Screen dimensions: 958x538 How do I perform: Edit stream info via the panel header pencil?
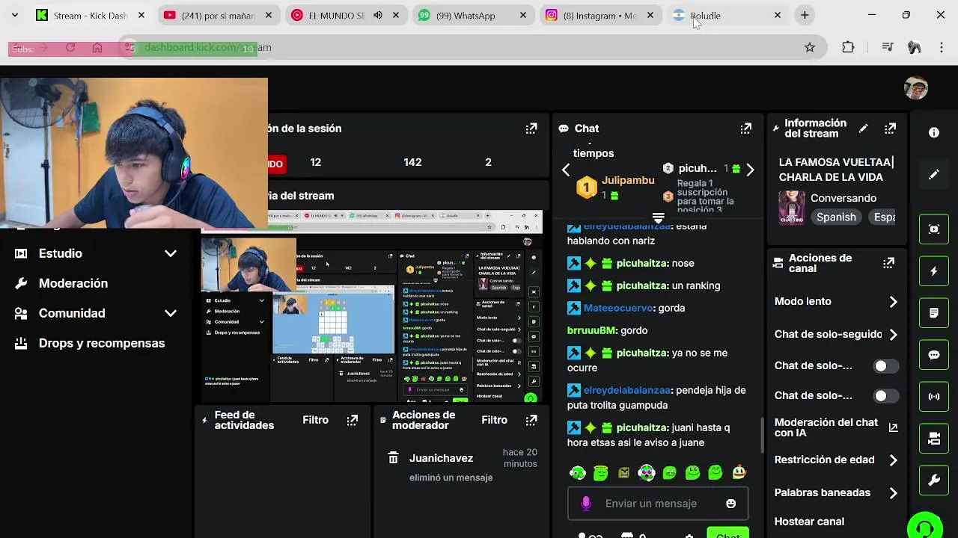863,129
